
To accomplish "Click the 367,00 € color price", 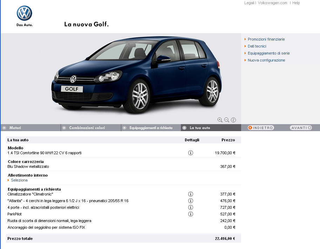I will coord(228,166).
